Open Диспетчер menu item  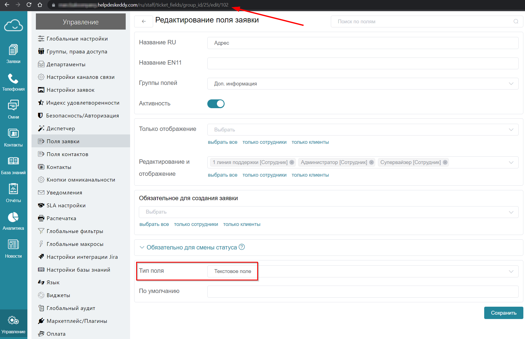(81, 128)
